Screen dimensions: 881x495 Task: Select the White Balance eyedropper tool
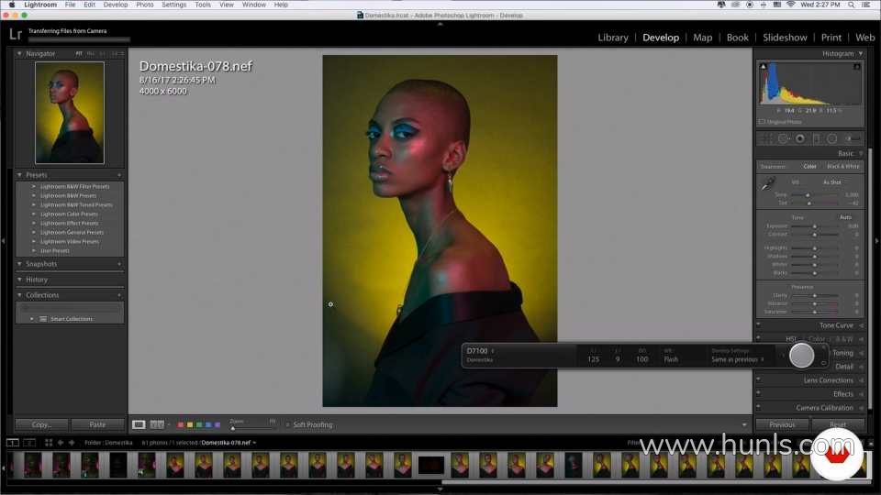pos(768,184)
